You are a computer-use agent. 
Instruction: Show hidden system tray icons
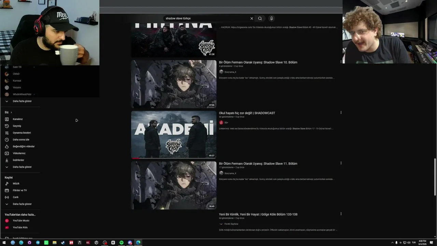coord(392,243)
